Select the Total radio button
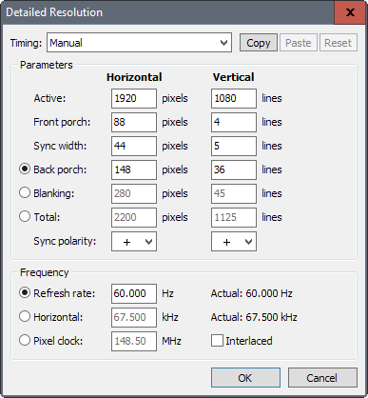Image resolution: width=368 pixels, height=398 pixels. tap(25, 216)
